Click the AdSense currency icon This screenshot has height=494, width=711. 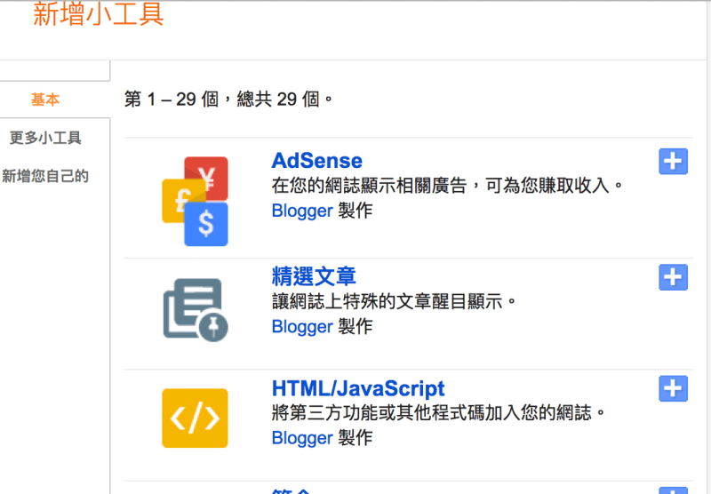pyautogui.click(x=195, y=201)
